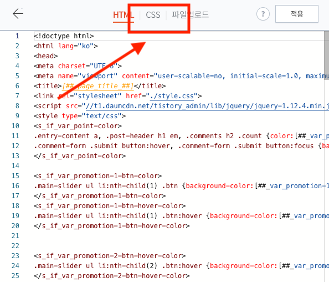Switch to the HTML tab
Screen dimensions: 329x282
pos(124,15)
